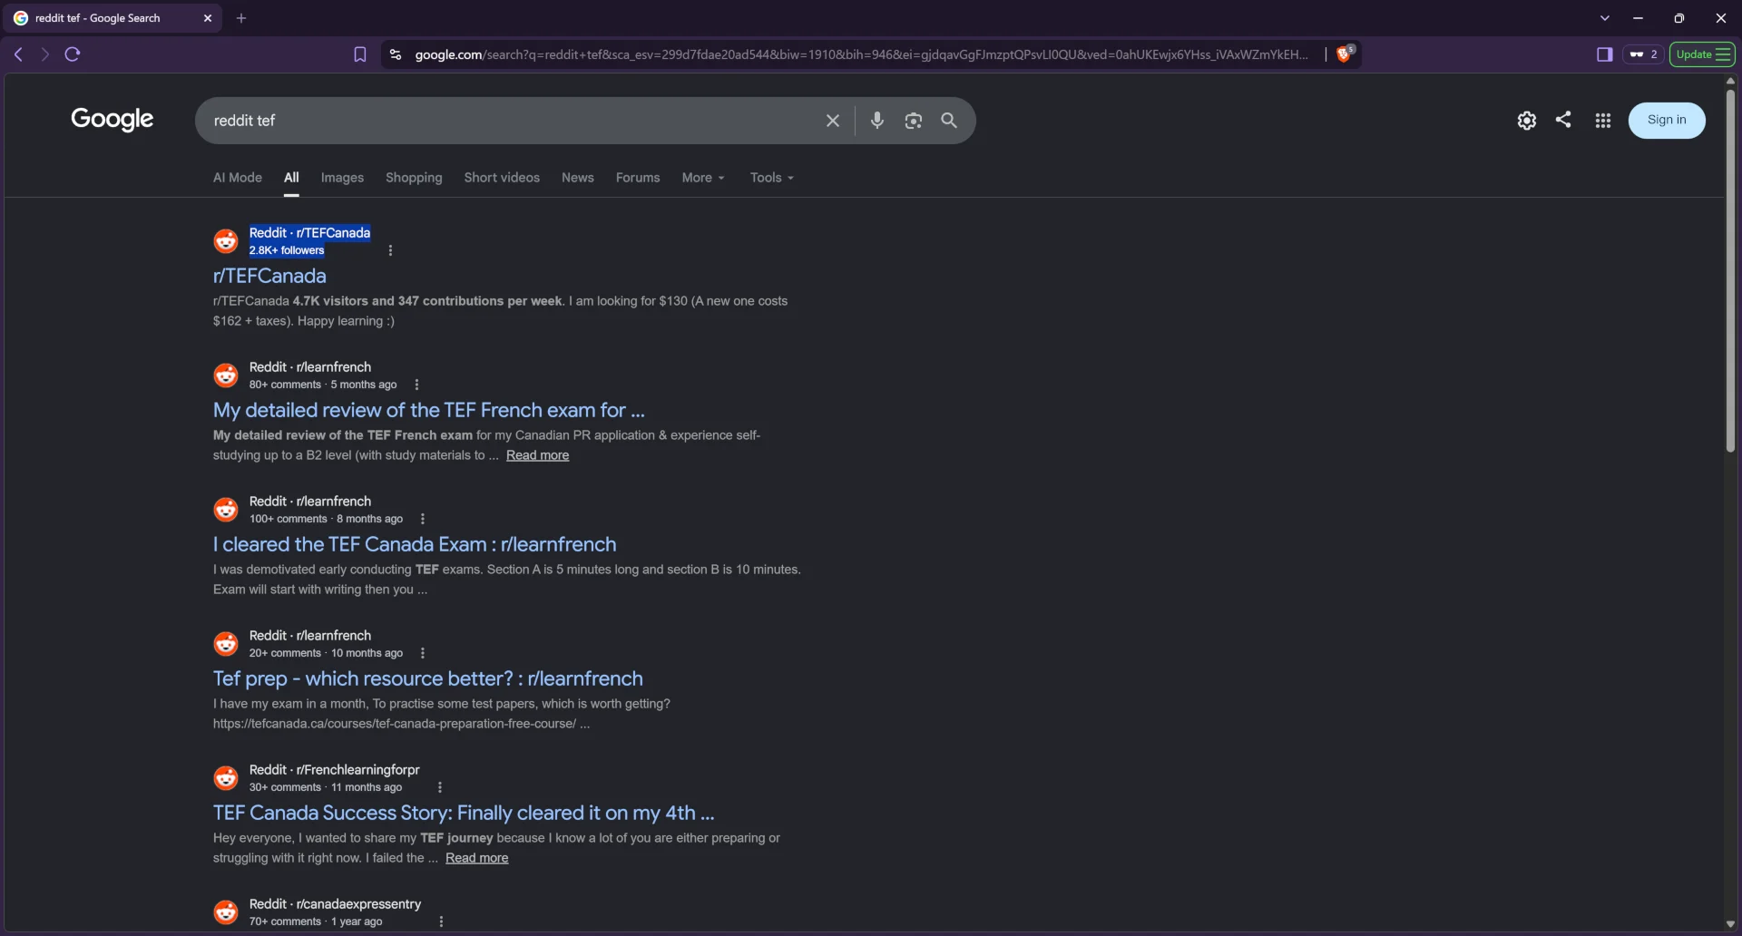Switch to Forums tab
This screenshot has width=1742, height=936.
pyautogui.click(x=638, y=178)
